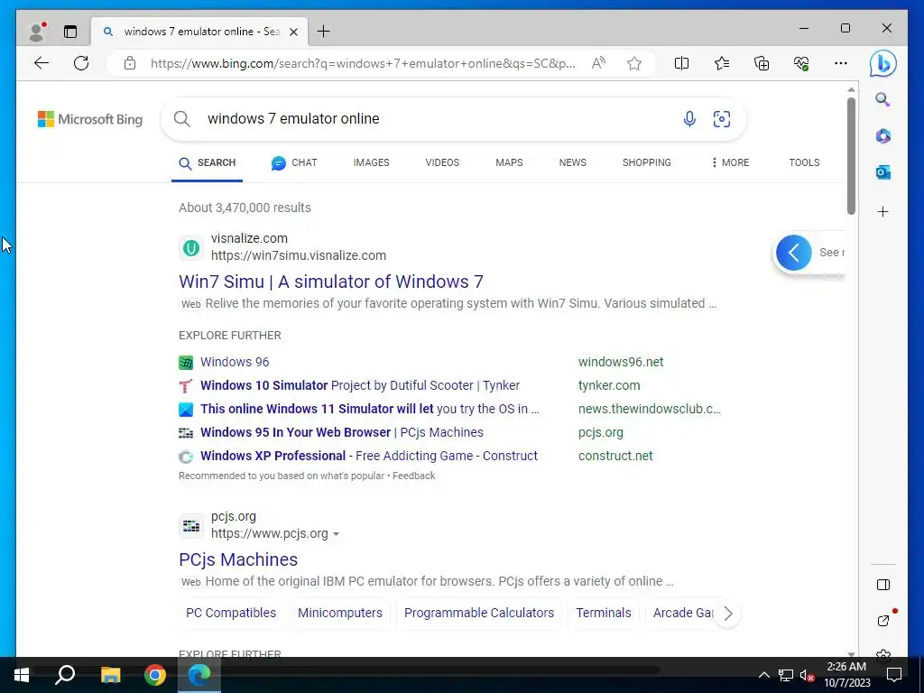
Task: Open the win7simu.visnalize.com URL link
Action: coord(298,255)
